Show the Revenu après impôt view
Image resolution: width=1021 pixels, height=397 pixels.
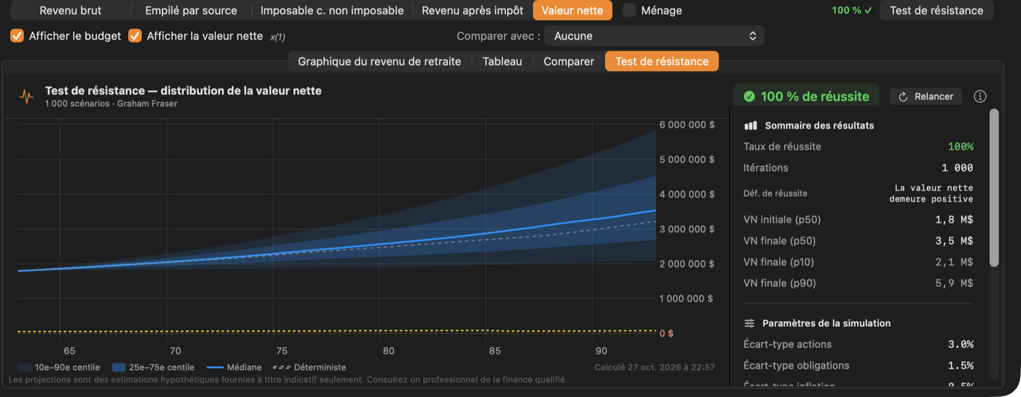(472, 10)
